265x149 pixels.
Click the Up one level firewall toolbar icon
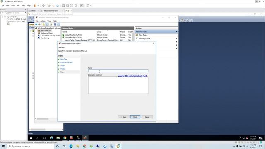pyautogui.click(x=43, y=24)
